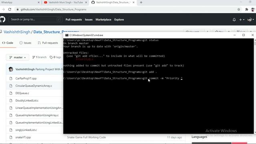The width and height of the screenshot is (256, 144).
Task: Open Pull requests in GitHub header
Action: tap(74, 20)
